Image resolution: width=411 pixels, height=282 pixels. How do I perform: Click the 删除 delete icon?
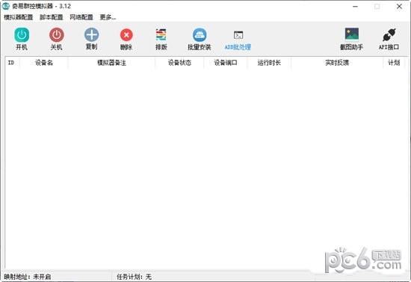point(126,35)
